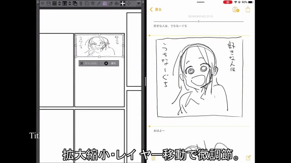Click the undo arrow icon in toolbar
Image resolution: width=291 pixels, height=163 pixels.
tap(42, 3)
